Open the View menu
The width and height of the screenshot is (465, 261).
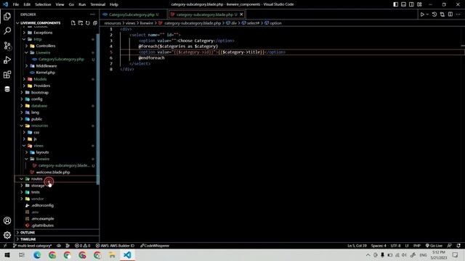pyautogui.click(x=60, y=4)
